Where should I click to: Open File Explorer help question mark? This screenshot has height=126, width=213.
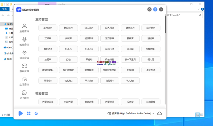point(202,9)
